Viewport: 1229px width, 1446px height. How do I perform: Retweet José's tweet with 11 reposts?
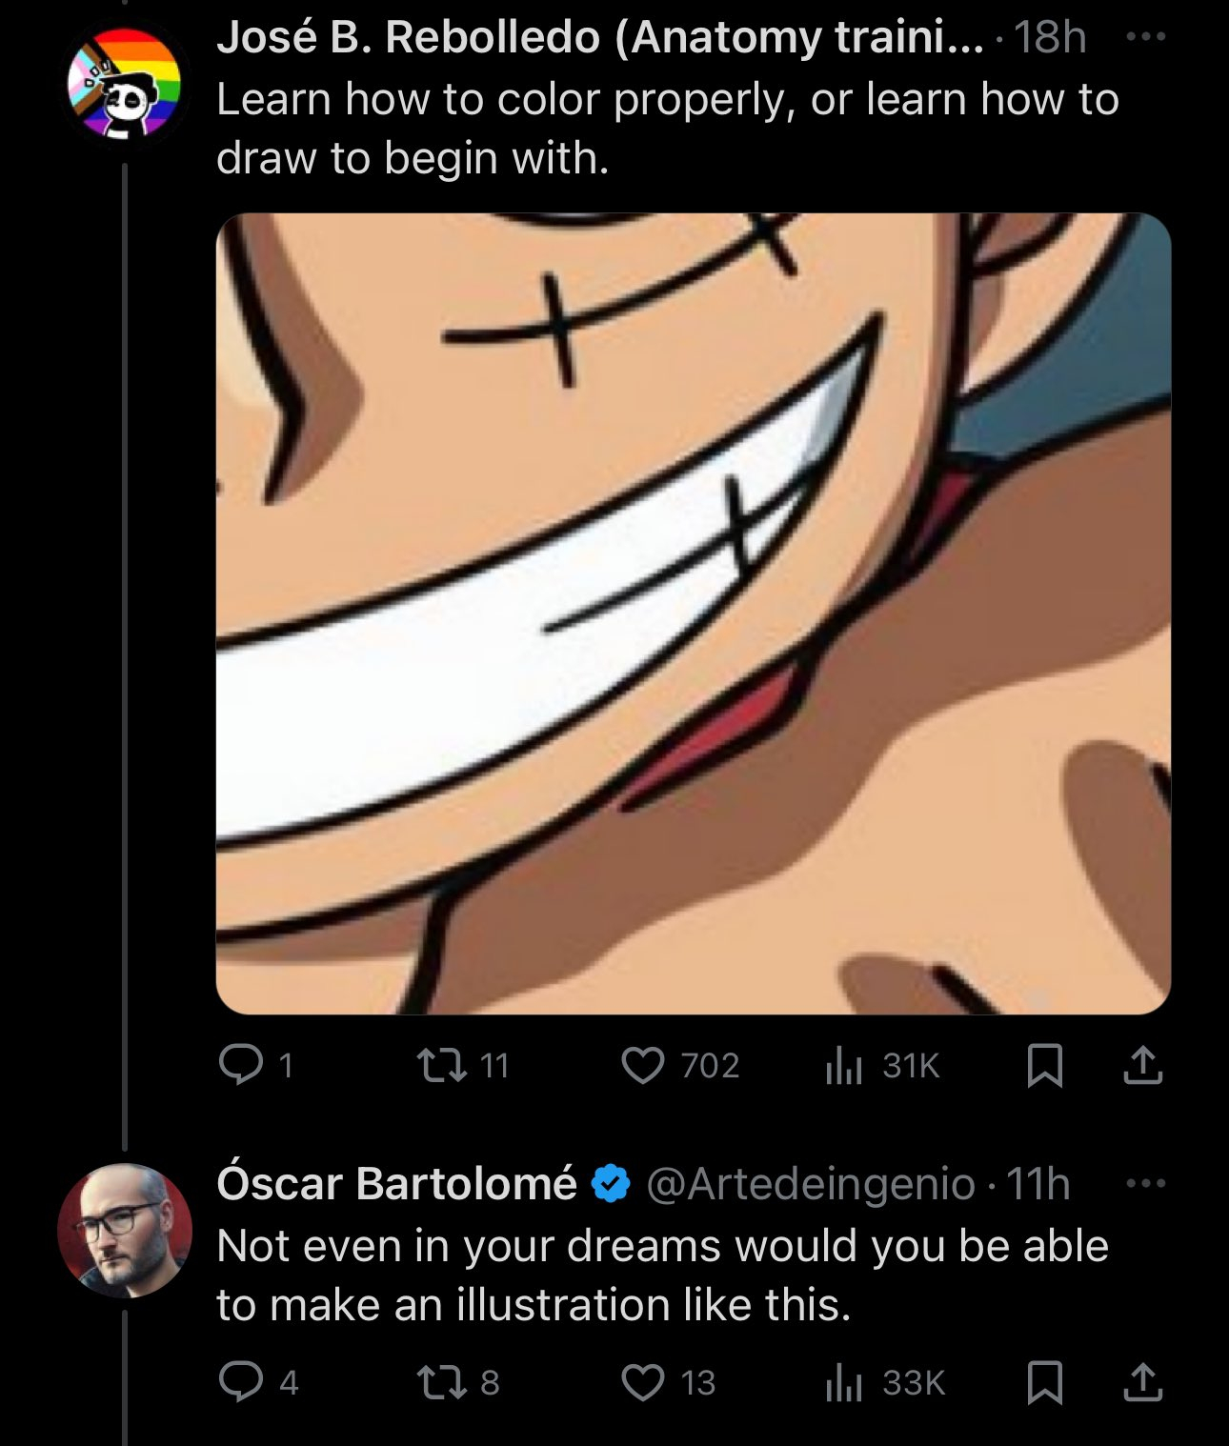[442, 1065]
